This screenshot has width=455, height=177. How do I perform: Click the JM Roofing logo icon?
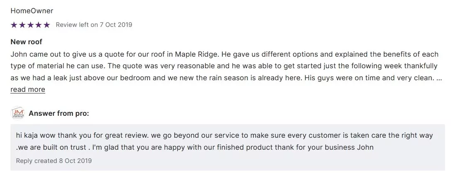(18, 113)
